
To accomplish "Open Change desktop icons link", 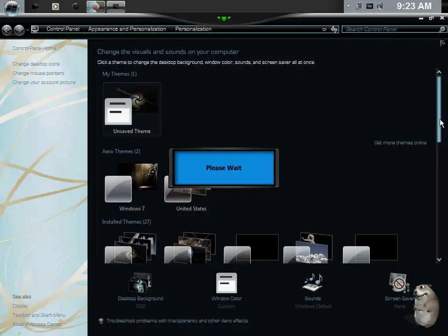I will tap(36, 64).
